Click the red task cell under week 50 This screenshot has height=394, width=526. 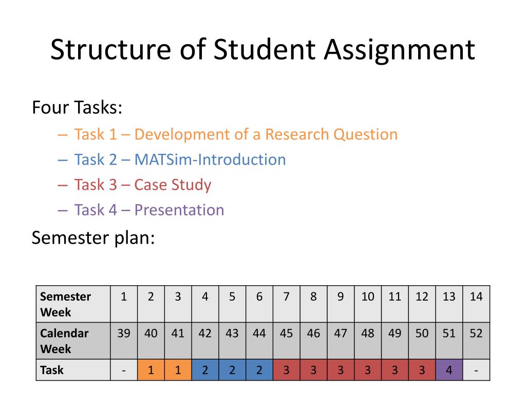point(422,370)
